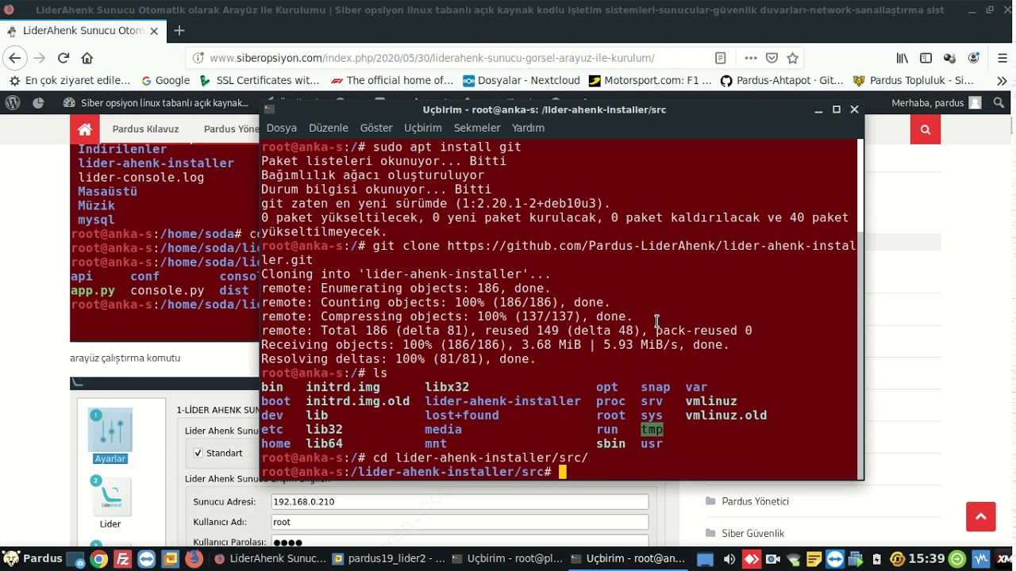Switch to LiderAhenk Sunucu taskbar window
The width and height of the screenshot is (1016, 571).
coord(270,559)
